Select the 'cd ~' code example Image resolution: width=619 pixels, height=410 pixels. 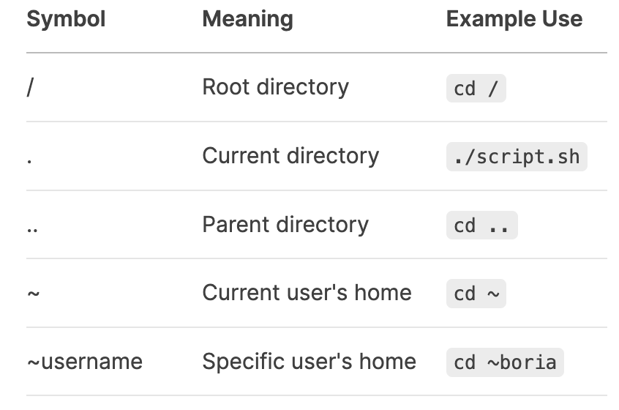tap(476, 294)
